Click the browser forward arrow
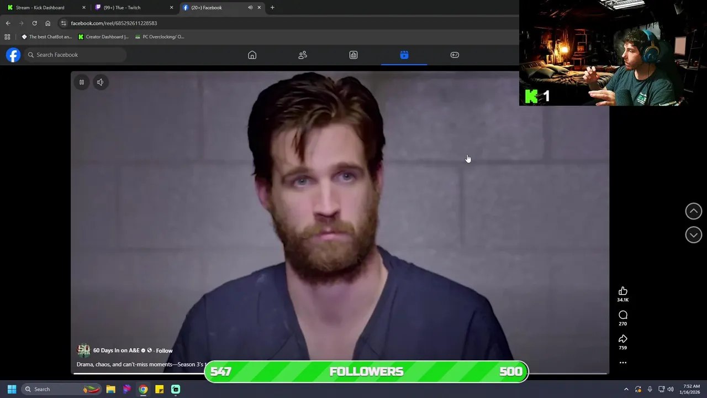Image resolution: width=707 pixels, height=398 pixels. [21, 23]
